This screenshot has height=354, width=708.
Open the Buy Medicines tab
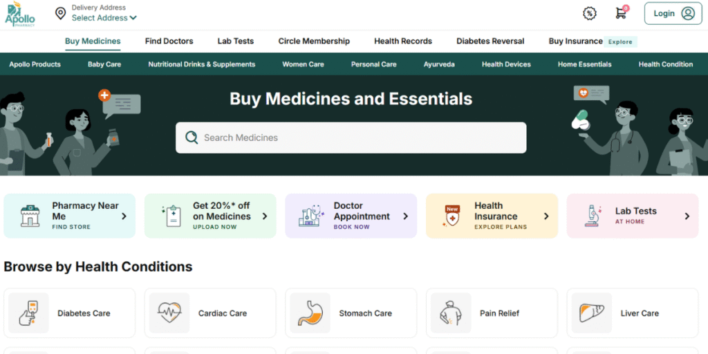(x=93, y=41)
